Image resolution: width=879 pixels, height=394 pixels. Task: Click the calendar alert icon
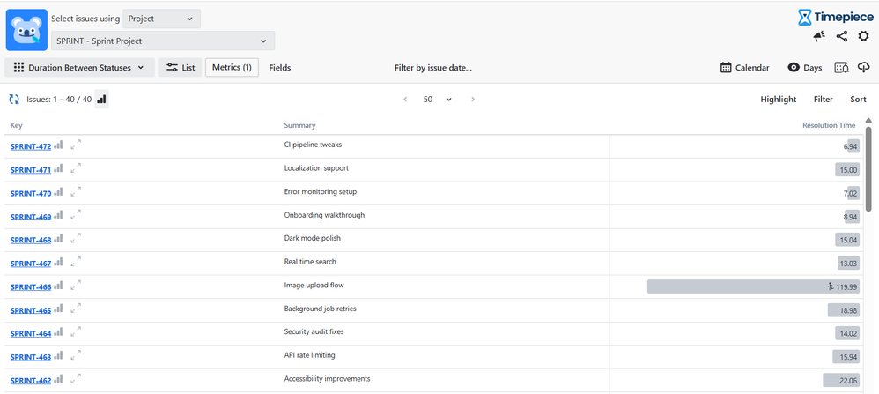(841, 68)
